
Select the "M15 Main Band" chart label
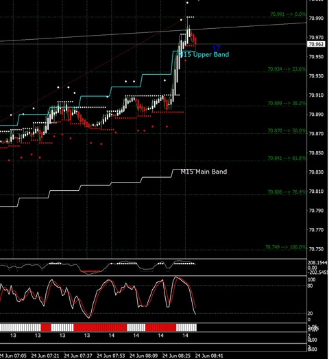[204, 172]
